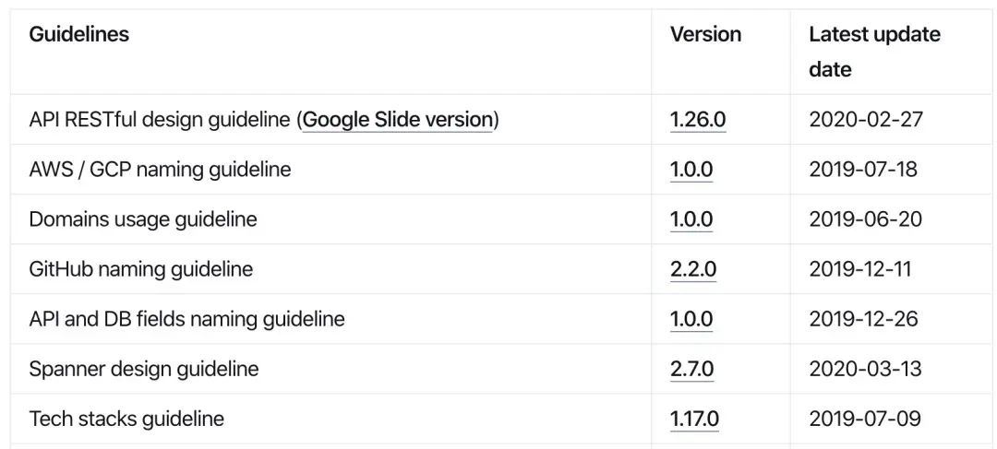Click the GitHub naming guideline cell
997x449 pixels.
click(140, 269)
